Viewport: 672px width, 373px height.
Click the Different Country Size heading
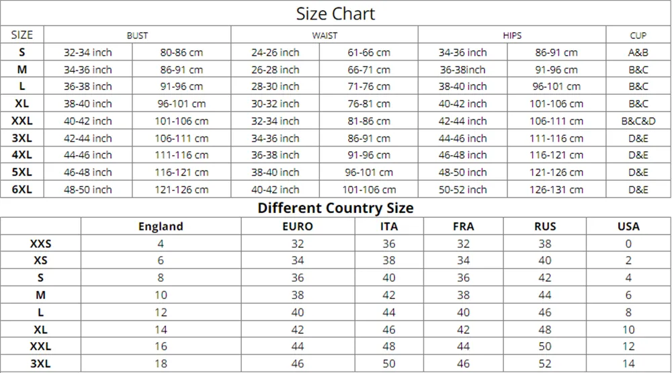[335, 208]
